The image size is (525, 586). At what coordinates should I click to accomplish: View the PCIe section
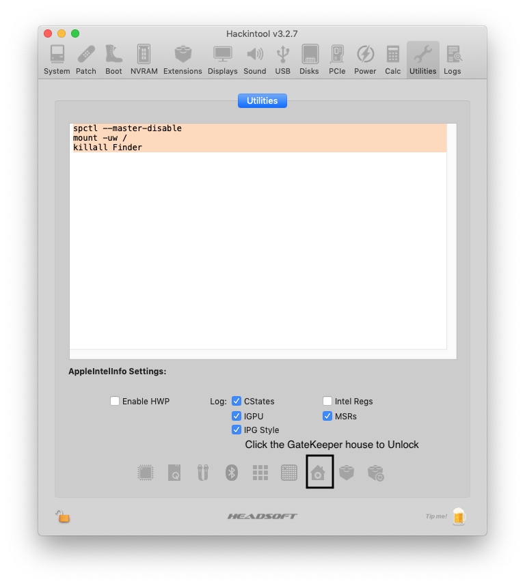337,60
